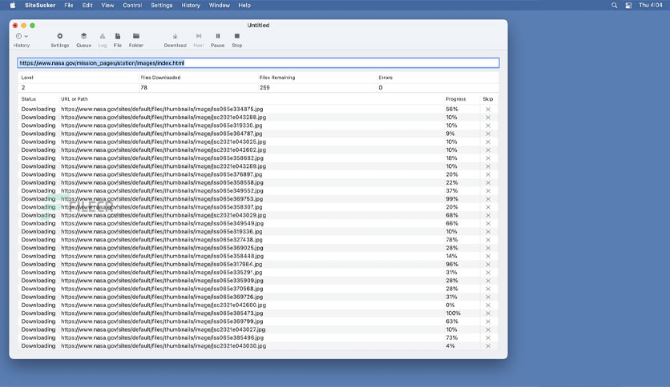The image size is (670, 387).
Task: Open the Settings menu in menu bar
Action: click(162, 5)
